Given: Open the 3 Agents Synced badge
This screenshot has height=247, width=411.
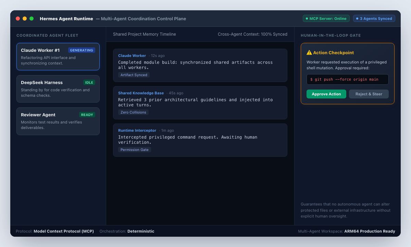Looking at the screenshot, I should coord(374,19).
